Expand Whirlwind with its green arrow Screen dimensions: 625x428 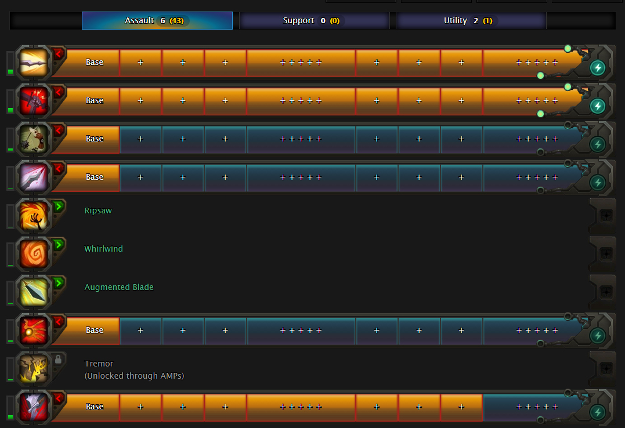[59, 245]
